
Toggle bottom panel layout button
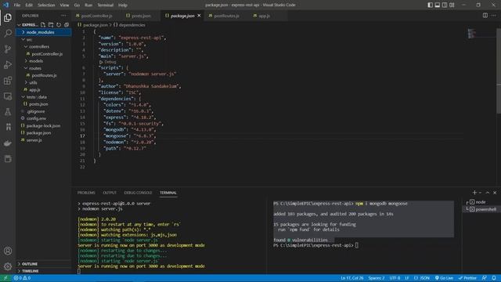(438, 5)
